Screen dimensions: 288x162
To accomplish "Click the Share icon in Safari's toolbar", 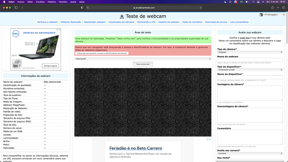I will tap(273, 8).
